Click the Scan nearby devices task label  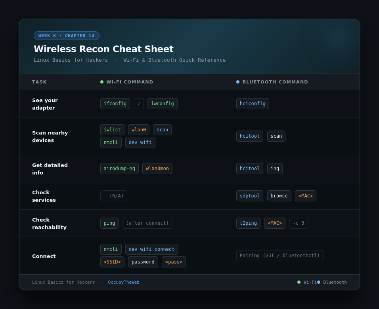click(50, 136)
